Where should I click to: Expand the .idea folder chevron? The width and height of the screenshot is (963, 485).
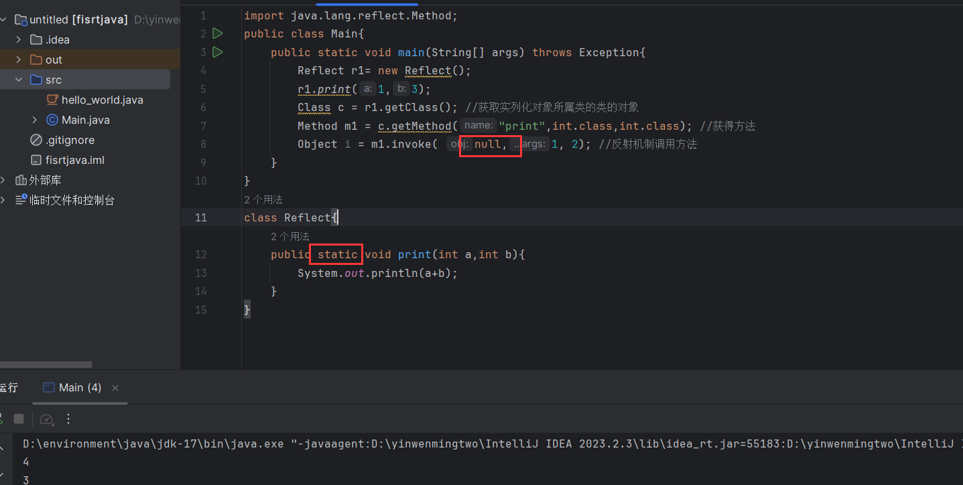19,39
